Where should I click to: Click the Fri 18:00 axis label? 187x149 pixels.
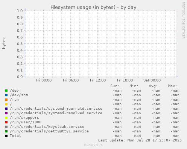coord(125,80)
